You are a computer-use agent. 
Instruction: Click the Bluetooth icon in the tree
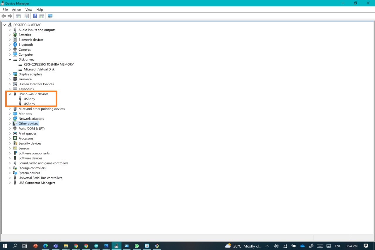tap(15, 45)
